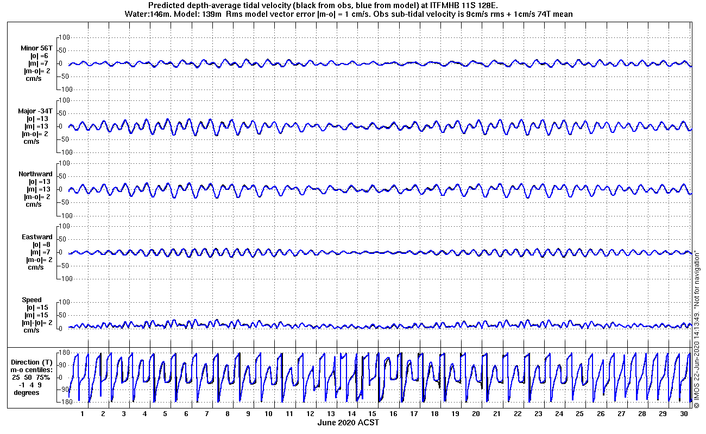Screen dimensions: 706x434
Task: Click day 8 on the date axis
Action: click(228, 413)
